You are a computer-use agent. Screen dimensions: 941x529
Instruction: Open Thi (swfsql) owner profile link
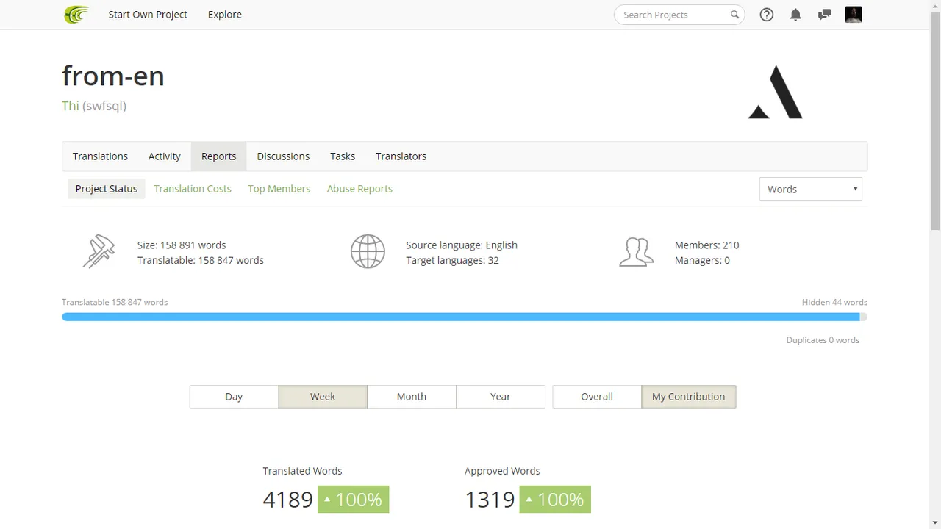94,106
